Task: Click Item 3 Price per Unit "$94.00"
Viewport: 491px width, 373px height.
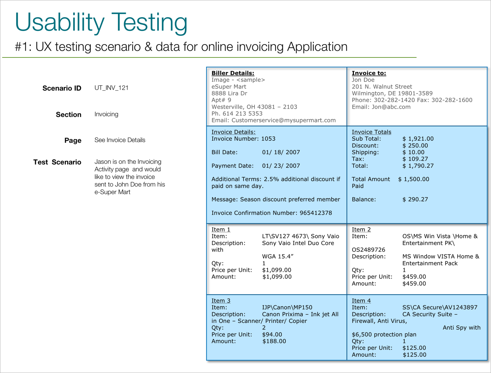Action: (x=272, y=335)
